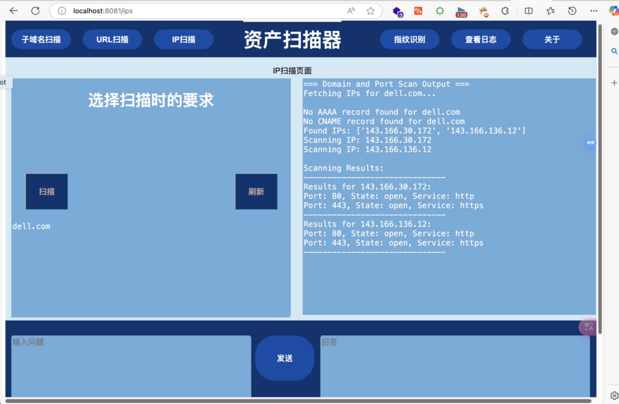Open 查看日志 log viewer
The image size is (619, 404).
tap(481, 39)
